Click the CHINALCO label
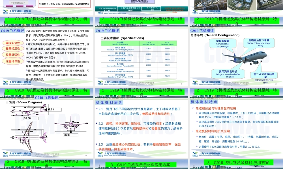 click(x=9, y=6)
